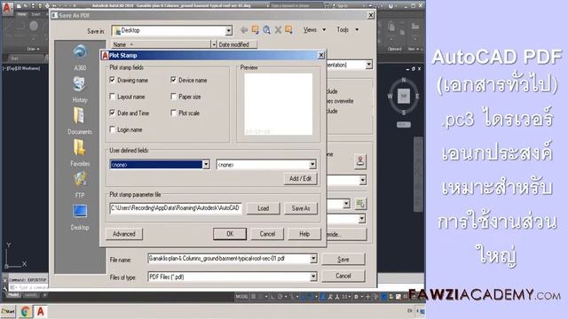Open the Favorites folder in sidebar
Screen dimensions: 568x319
tap(80, 153)
